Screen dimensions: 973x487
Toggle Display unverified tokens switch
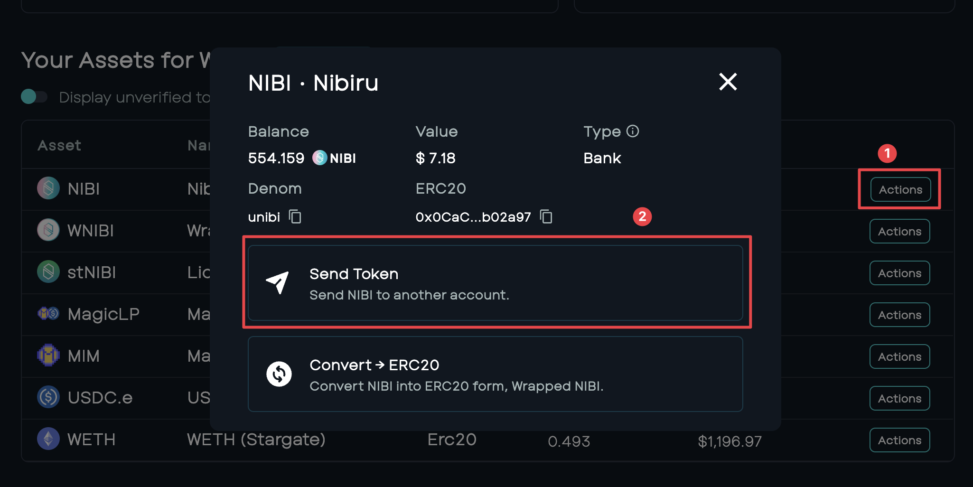coord(34,97)
